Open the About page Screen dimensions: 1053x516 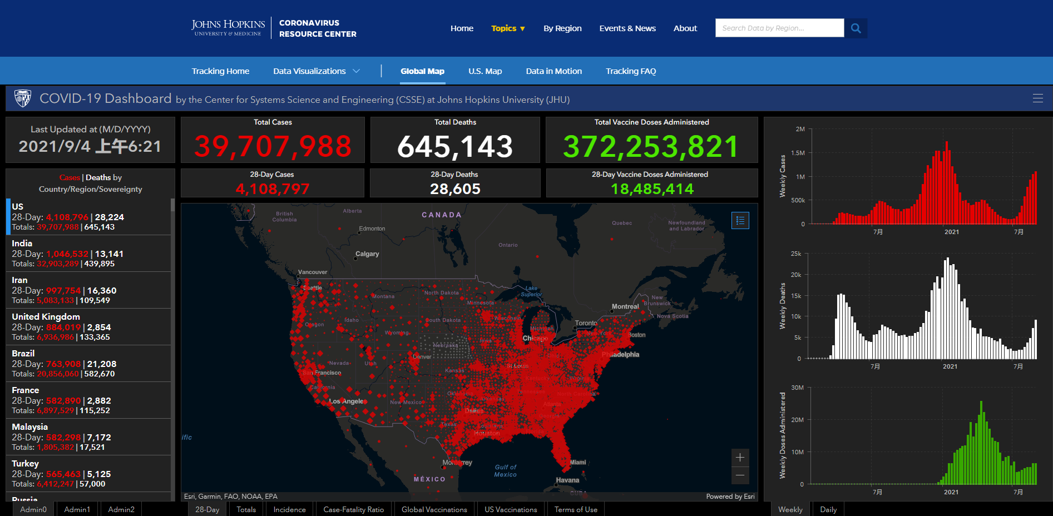coord(685,28)
